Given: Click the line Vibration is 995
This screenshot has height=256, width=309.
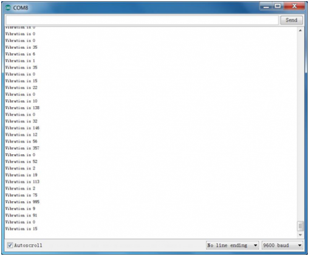Looking at the screenshot, I should tap(22, 202).
